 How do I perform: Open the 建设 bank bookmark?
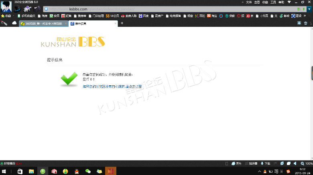(x=297, y=16)
